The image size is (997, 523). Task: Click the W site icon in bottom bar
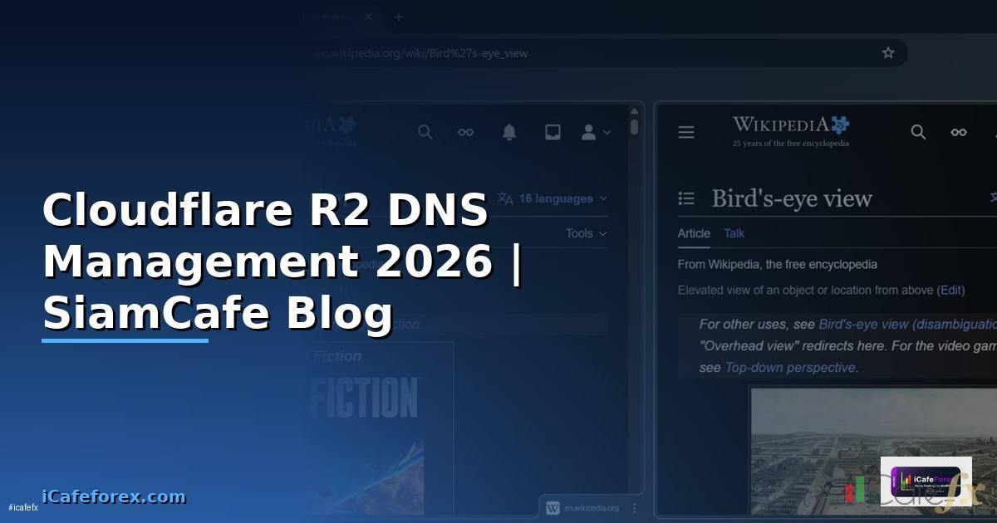click(x=553, y=508)
